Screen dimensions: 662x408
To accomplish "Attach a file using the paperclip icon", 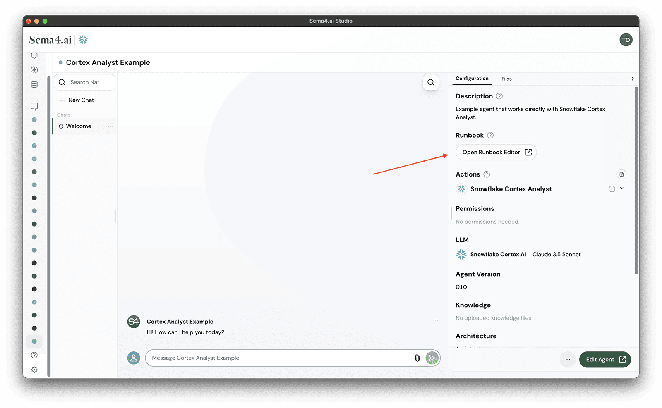I will (417, 358).
